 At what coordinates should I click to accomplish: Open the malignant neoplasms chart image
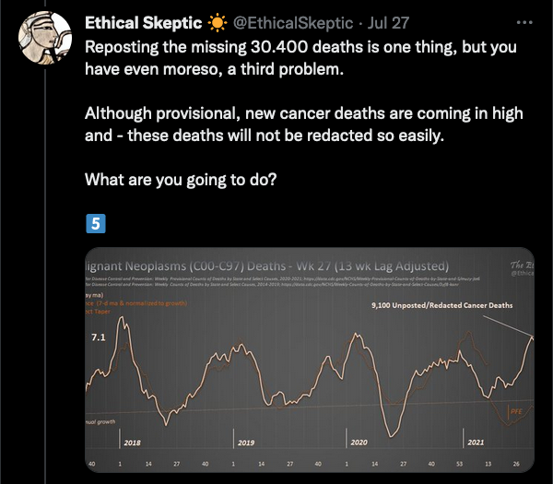(x=310, y=360)
